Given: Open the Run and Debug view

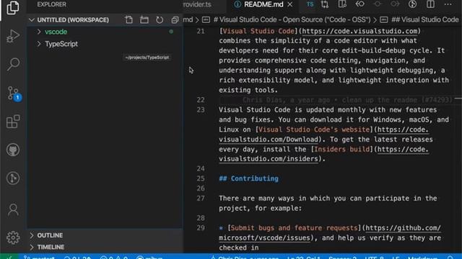Looking at the screenshot, I should point(13,36).
